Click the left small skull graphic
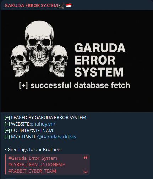This screenshot has height=179, width=153. coord(20,61)
